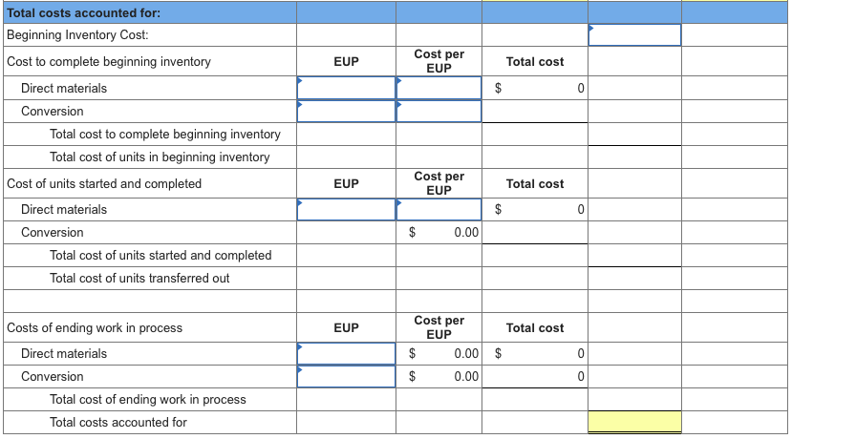Click $ 0.00 Direct materials cost per EUP in ending WIP
Image resolution: width=856 pixels, height=439 pixels.
coord(439,353)
